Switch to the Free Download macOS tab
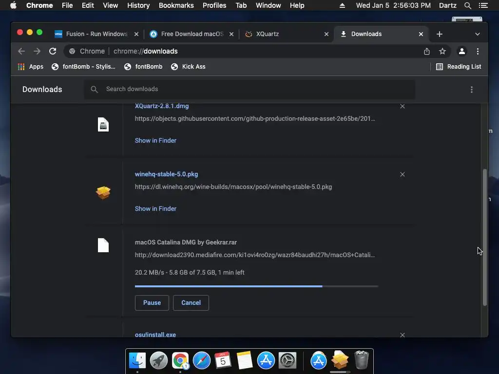 (192, 34)
